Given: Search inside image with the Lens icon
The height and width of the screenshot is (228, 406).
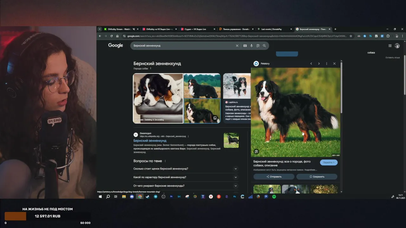Looking at the screenshot, I should pos(256,152).
